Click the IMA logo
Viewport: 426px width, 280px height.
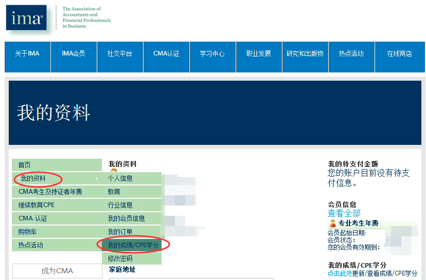(x=26, y=17)
